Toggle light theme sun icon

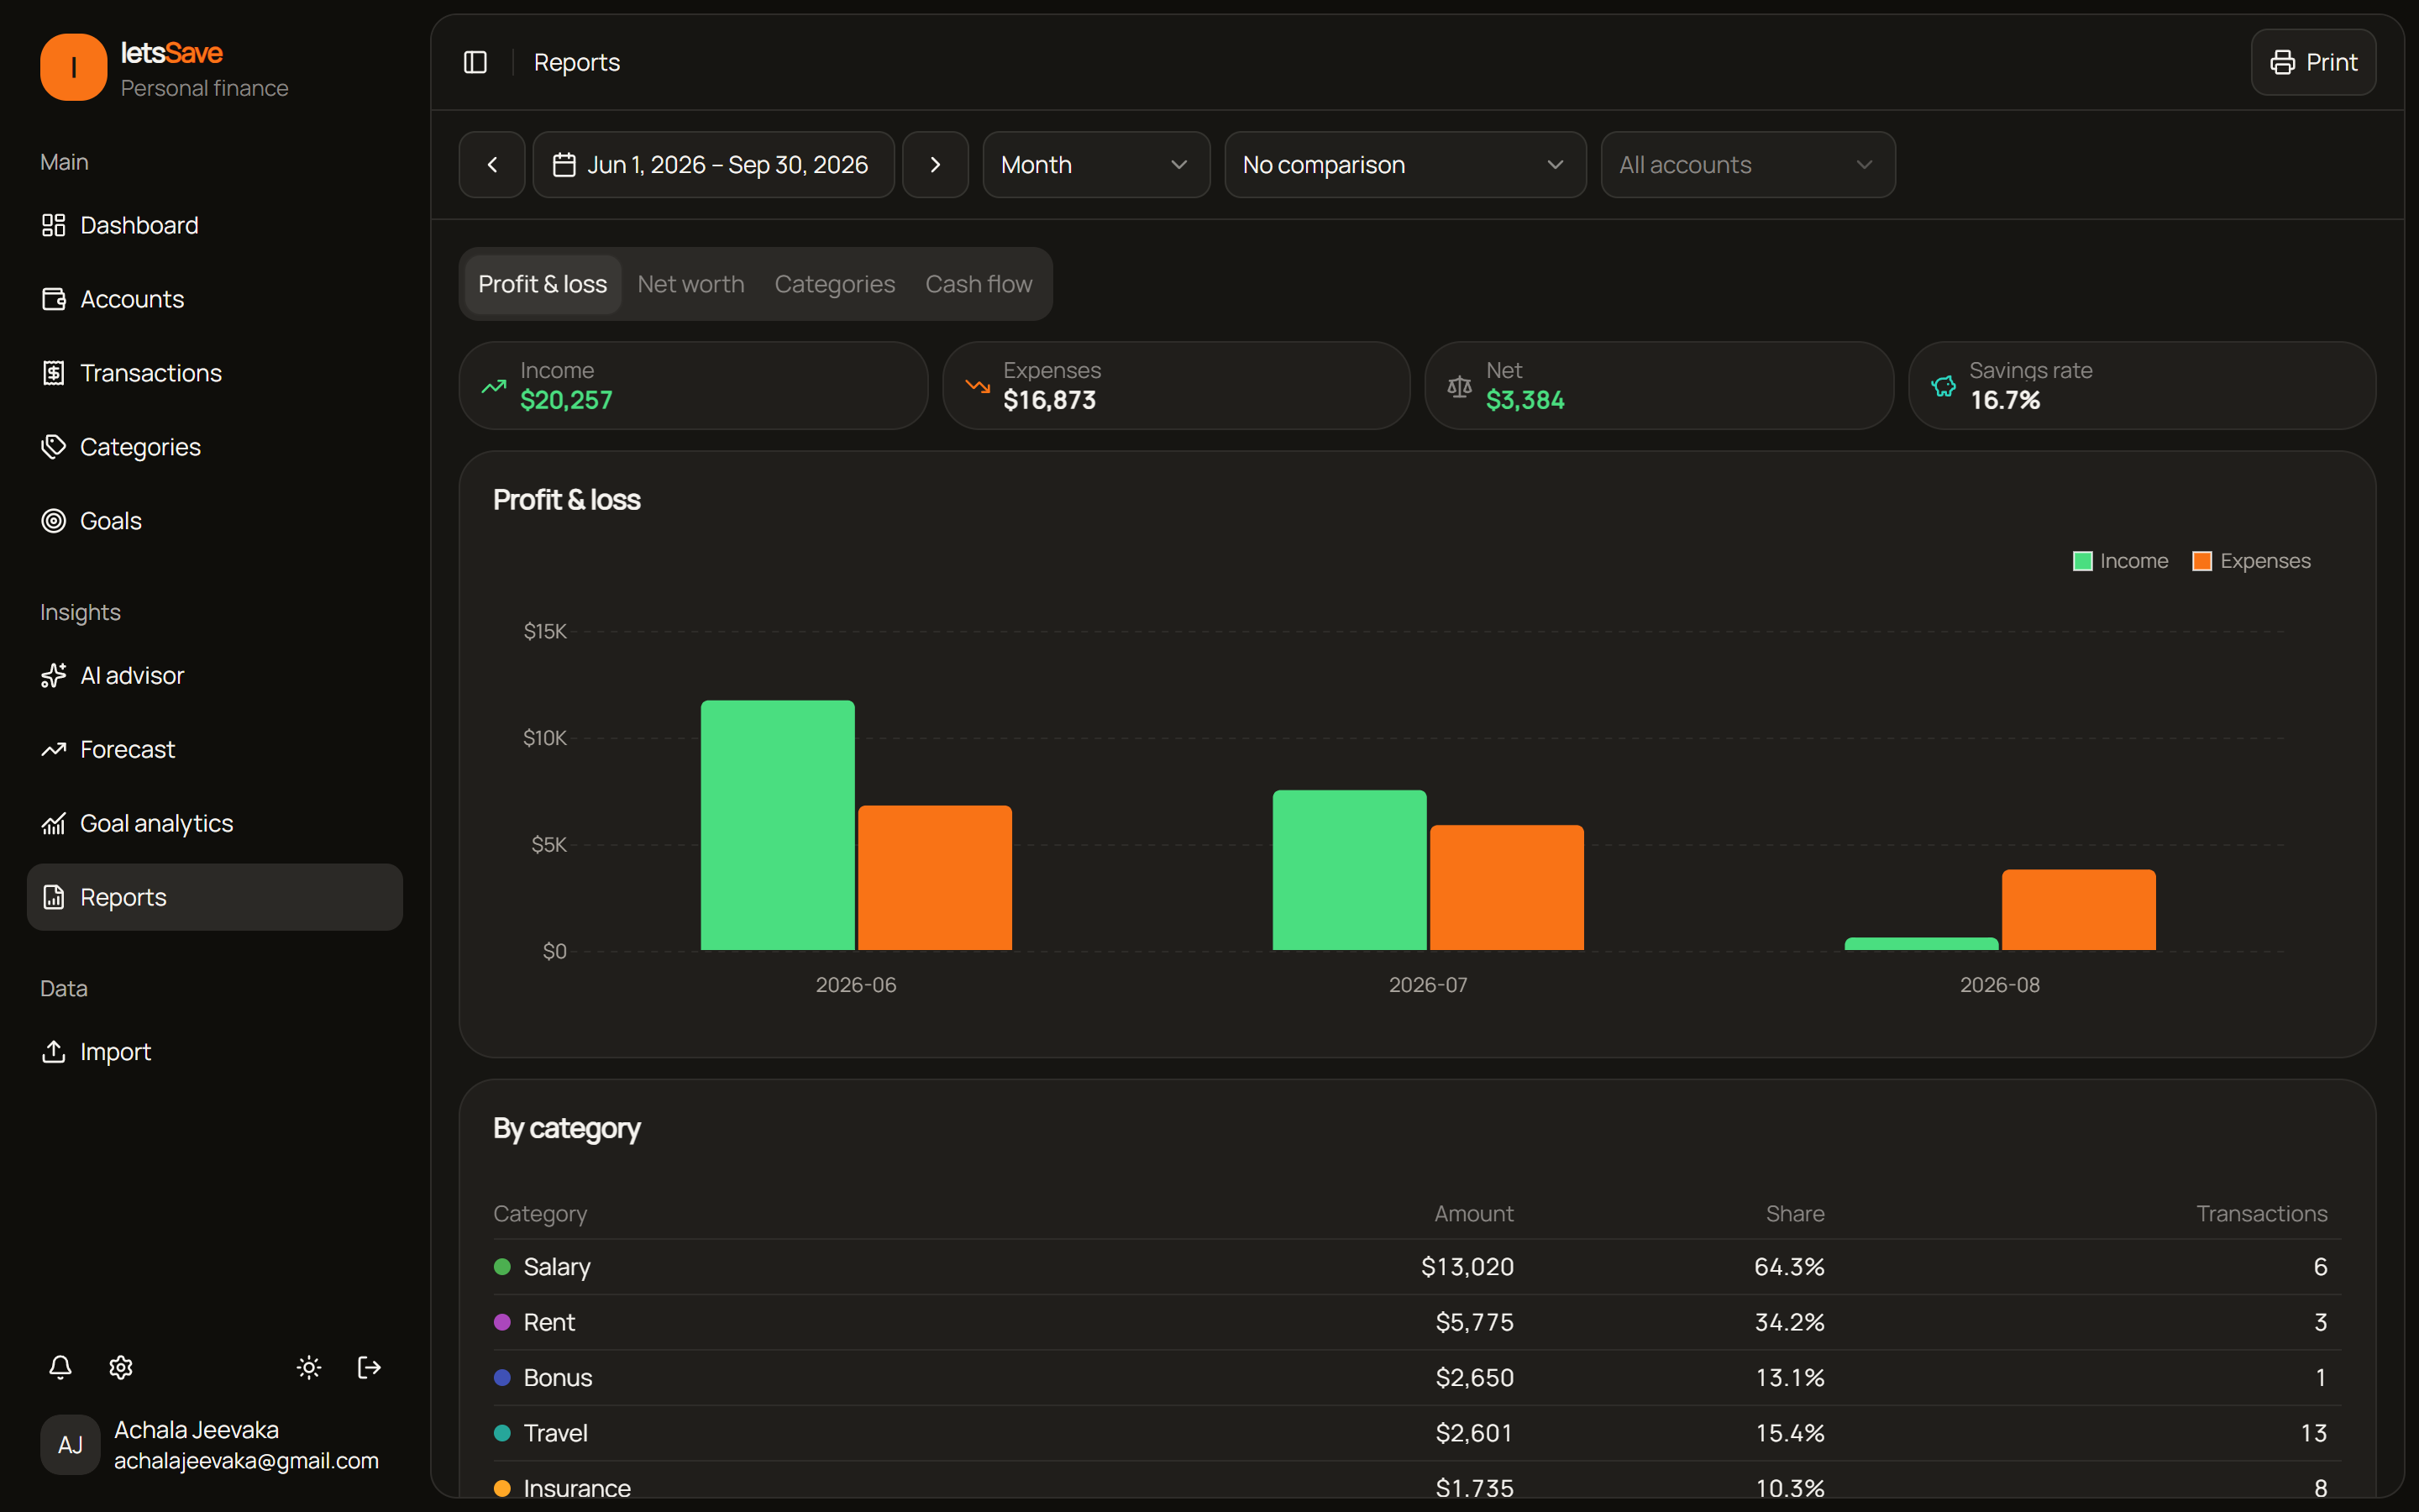pyautogui.click(x=309, y=1367)
